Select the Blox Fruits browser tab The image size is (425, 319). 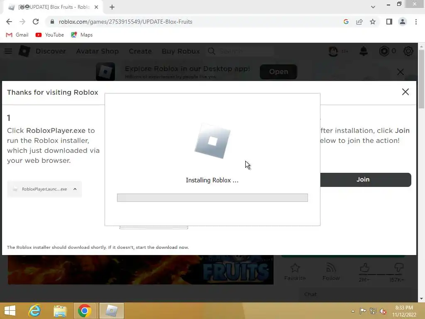pyautogui.click(x=53, y=7)
